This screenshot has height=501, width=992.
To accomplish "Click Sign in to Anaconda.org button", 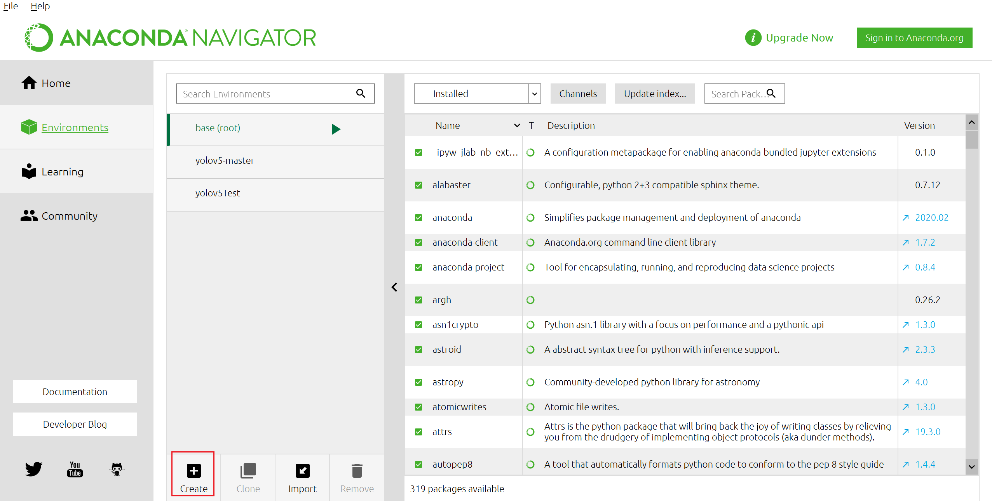I will [x=914, y=38].
